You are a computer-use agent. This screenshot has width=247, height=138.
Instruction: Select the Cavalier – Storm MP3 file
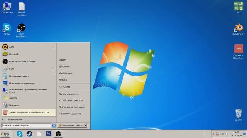pyautogui.click(x=239, y=52)
